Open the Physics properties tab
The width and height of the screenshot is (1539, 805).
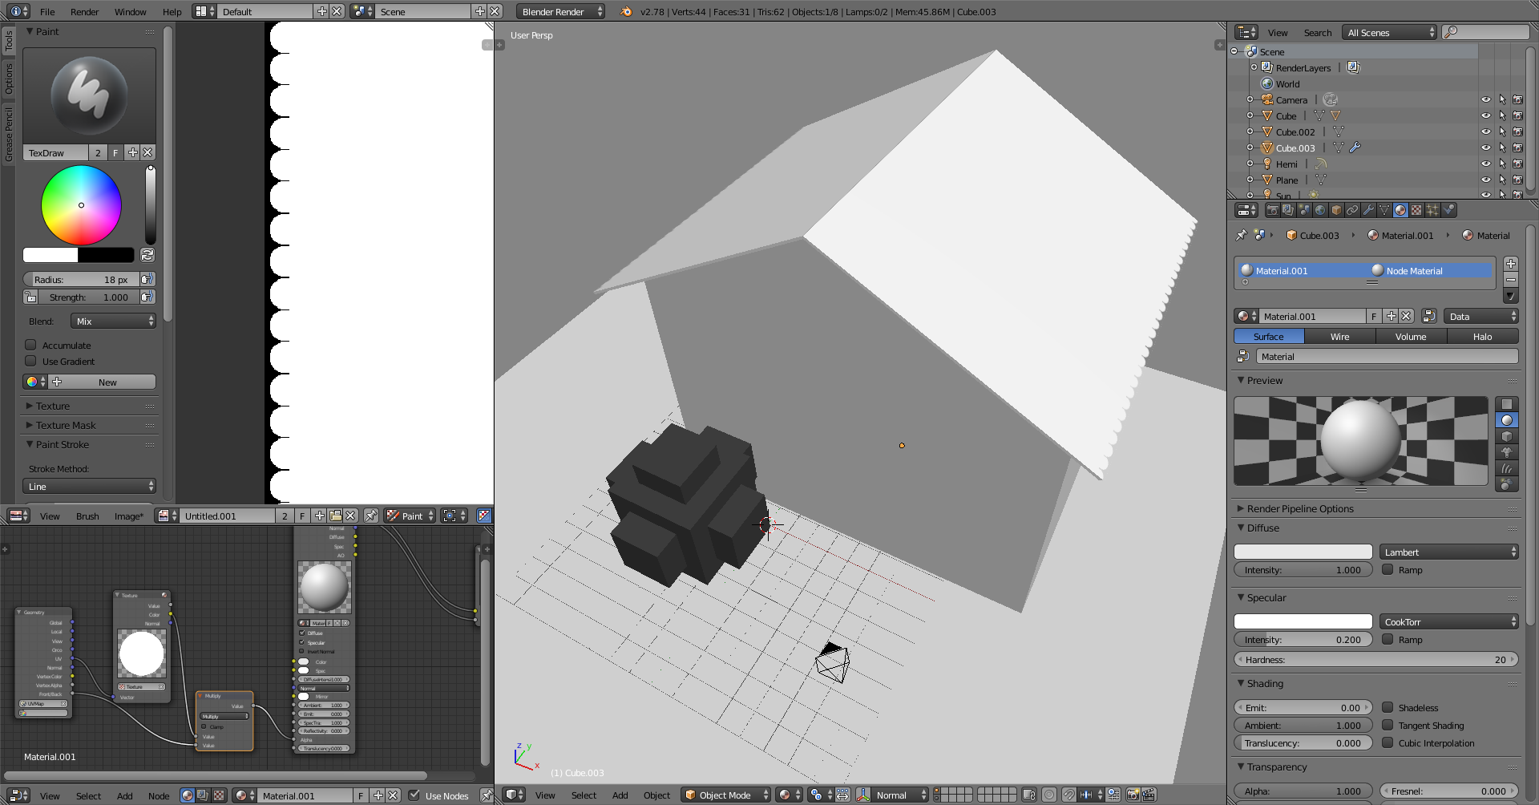point(1448,210)
